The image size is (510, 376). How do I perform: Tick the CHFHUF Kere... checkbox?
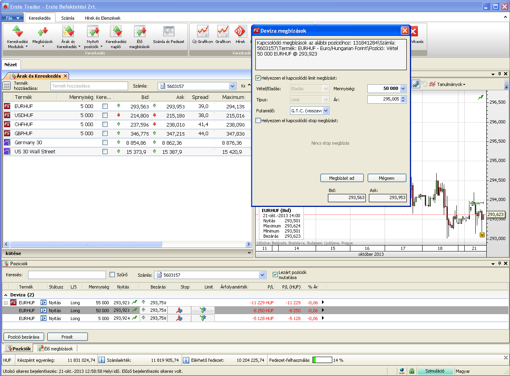point(105,124)
